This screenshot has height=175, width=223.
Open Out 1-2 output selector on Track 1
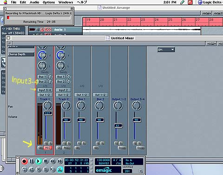pyautogui.click(x=45, y=95)
